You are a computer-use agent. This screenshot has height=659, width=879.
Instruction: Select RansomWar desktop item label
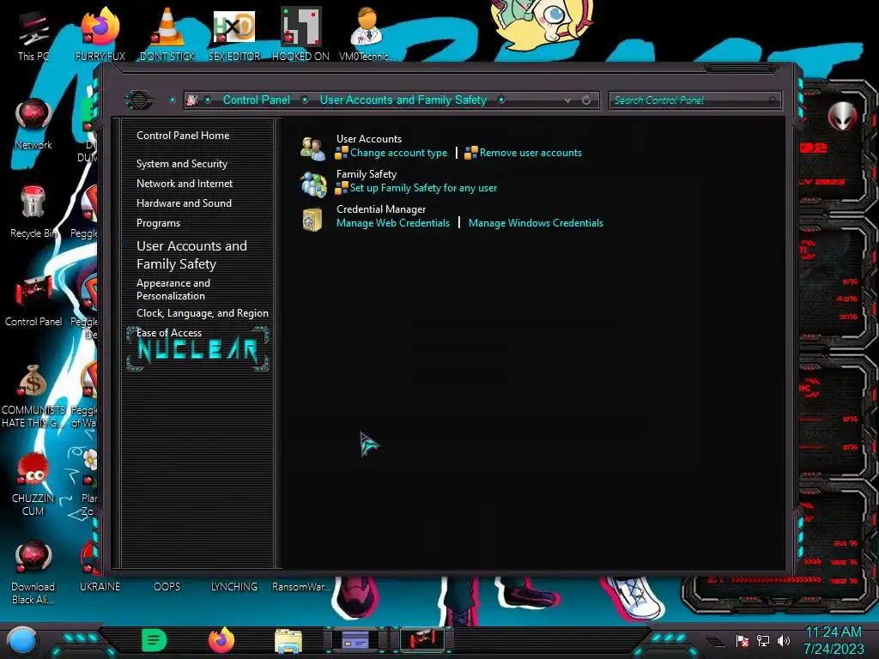(x=301, y=587)
